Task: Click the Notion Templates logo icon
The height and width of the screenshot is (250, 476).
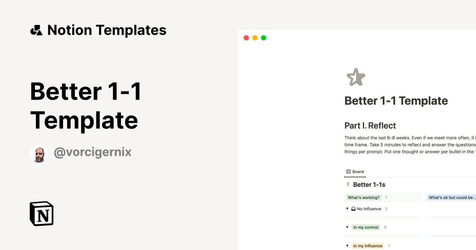Action: 36,30
